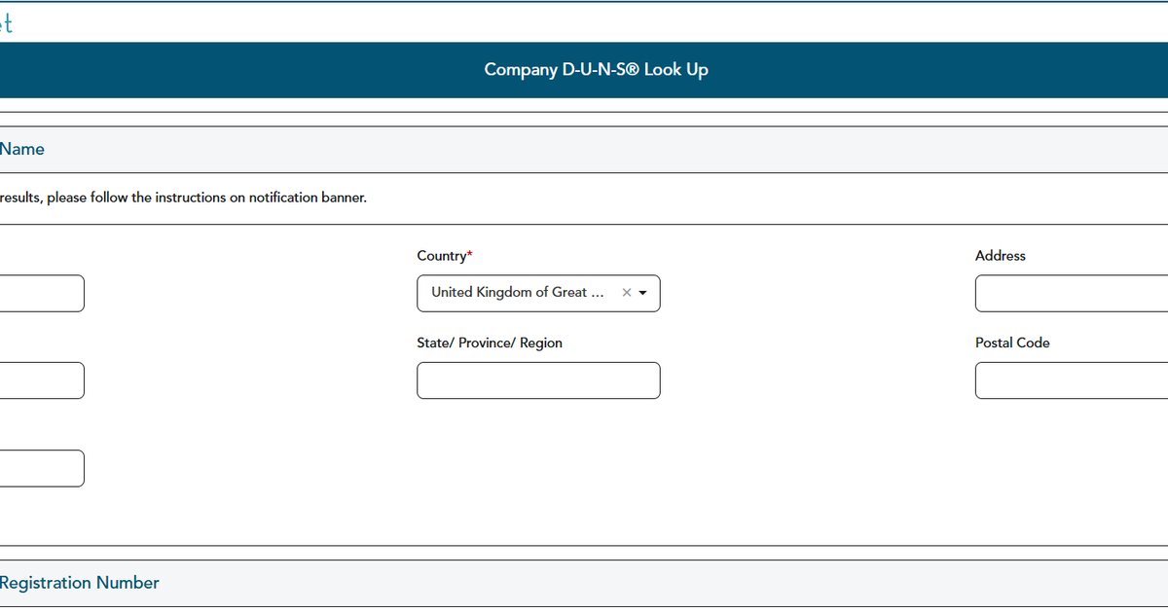Image resolution: width=1168 pixels, height=613 pixels.
Task: Click the Postal Code label
Action: tap(1012, 343)
